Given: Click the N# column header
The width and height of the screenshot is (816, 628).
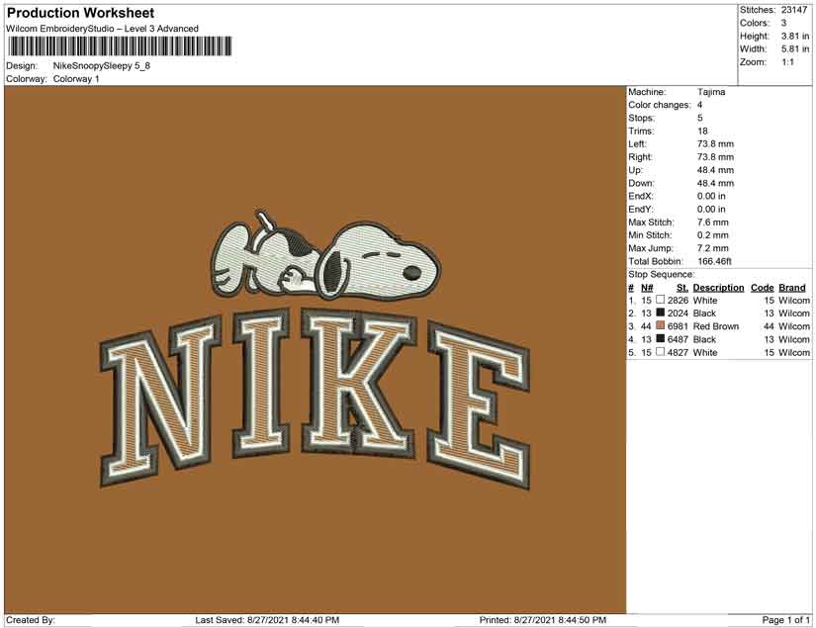Looking at the screenshot, I should click(647, 288).
